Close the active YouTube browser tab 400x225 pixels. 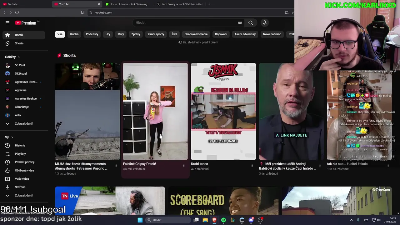[99, 4]
